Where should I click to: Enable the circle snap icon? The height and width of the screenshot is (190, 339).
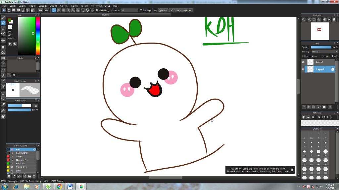tap(87, 10)
